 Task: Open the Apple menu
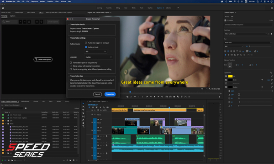(x=3, y=1)
